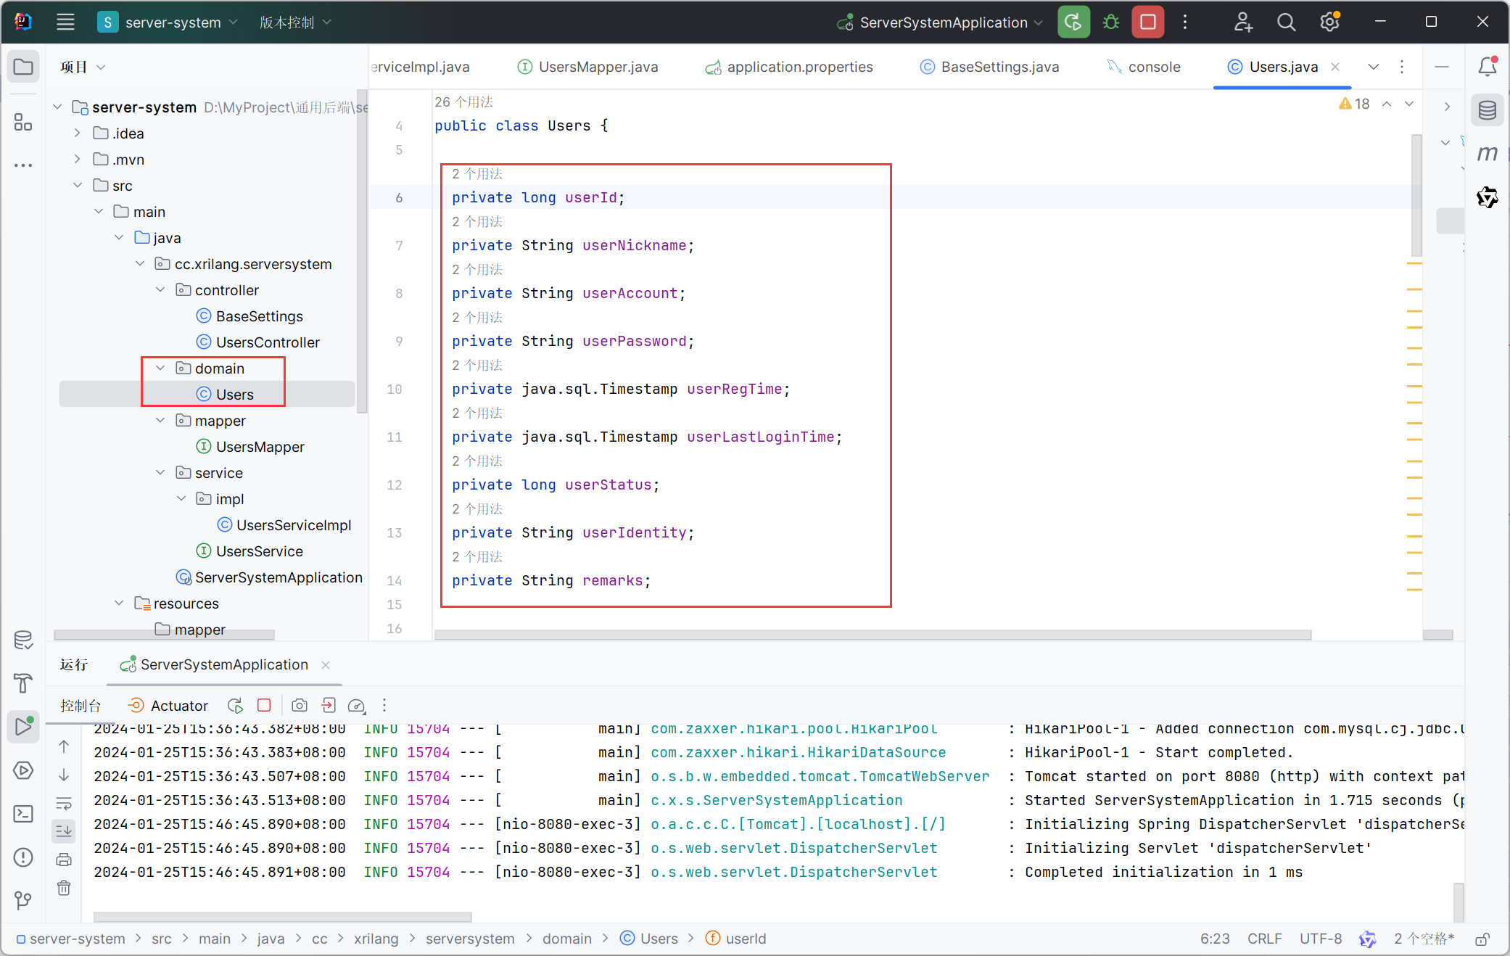The height and width of the screenshot is (956, 1510).
Task: Start debugging with the bug icon
Action: [x=1111, y=22]
